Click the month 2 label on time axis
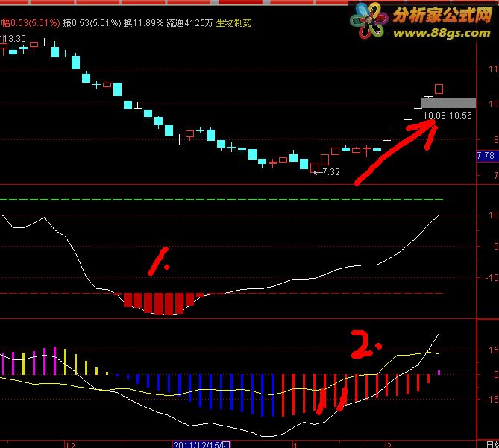This screenshot has height=448, width=499. 389,444
